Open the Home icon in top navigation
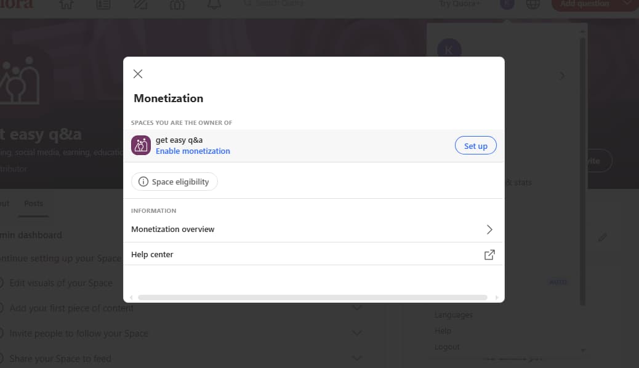This screenshot has width=639, height=368. 66,4
